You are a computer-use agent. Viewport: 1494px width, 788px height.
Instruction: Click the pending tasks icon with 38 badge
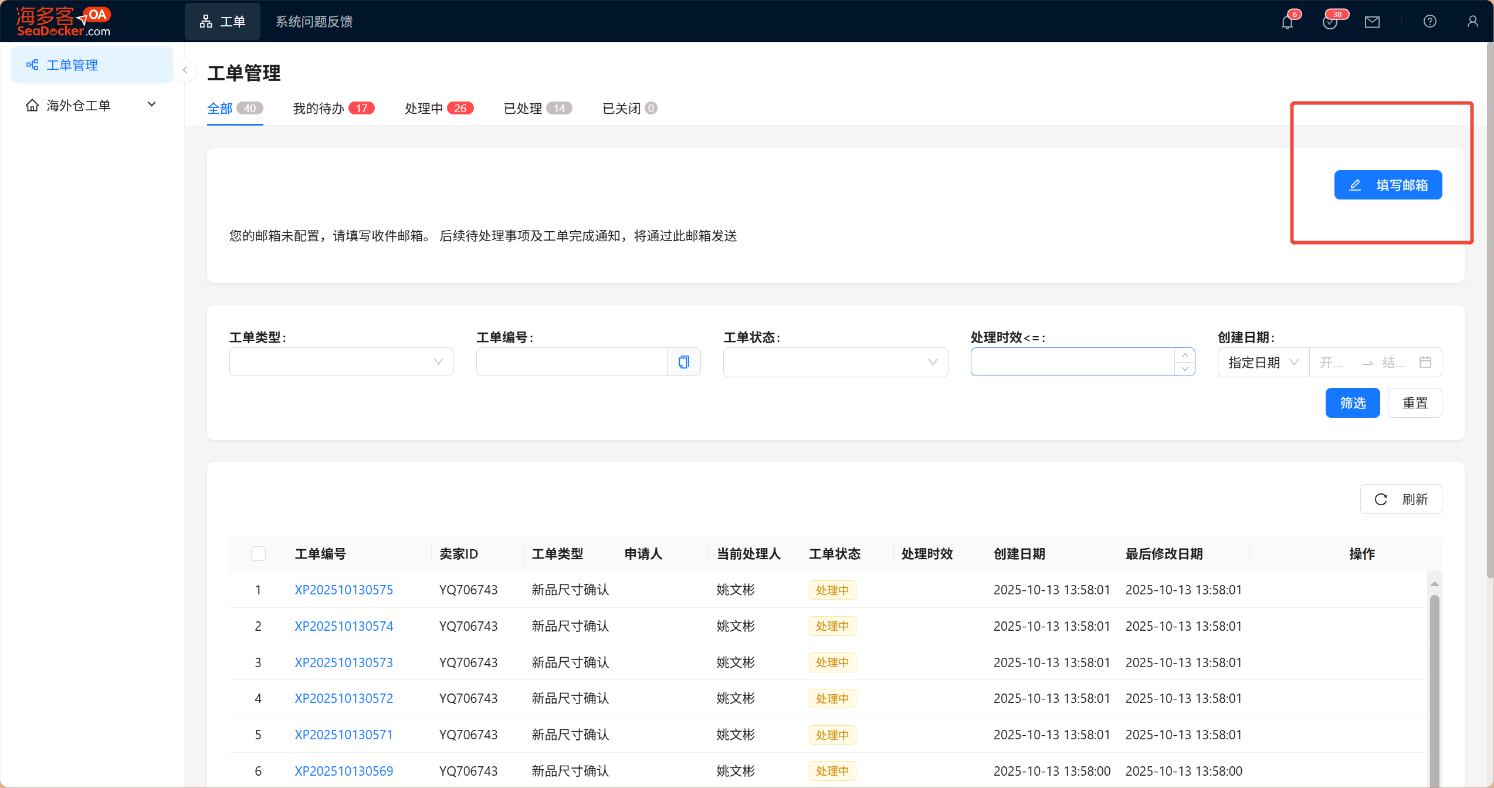[1330, 22]
